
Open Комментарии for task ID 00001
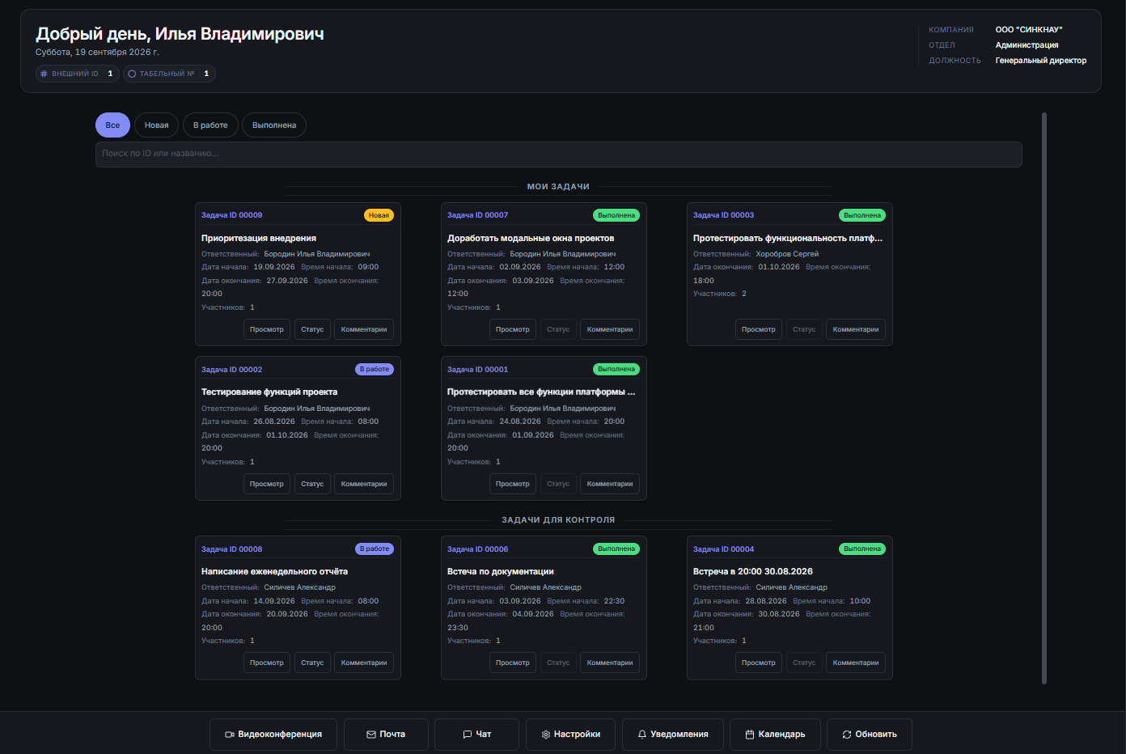(x=610, y=484)
